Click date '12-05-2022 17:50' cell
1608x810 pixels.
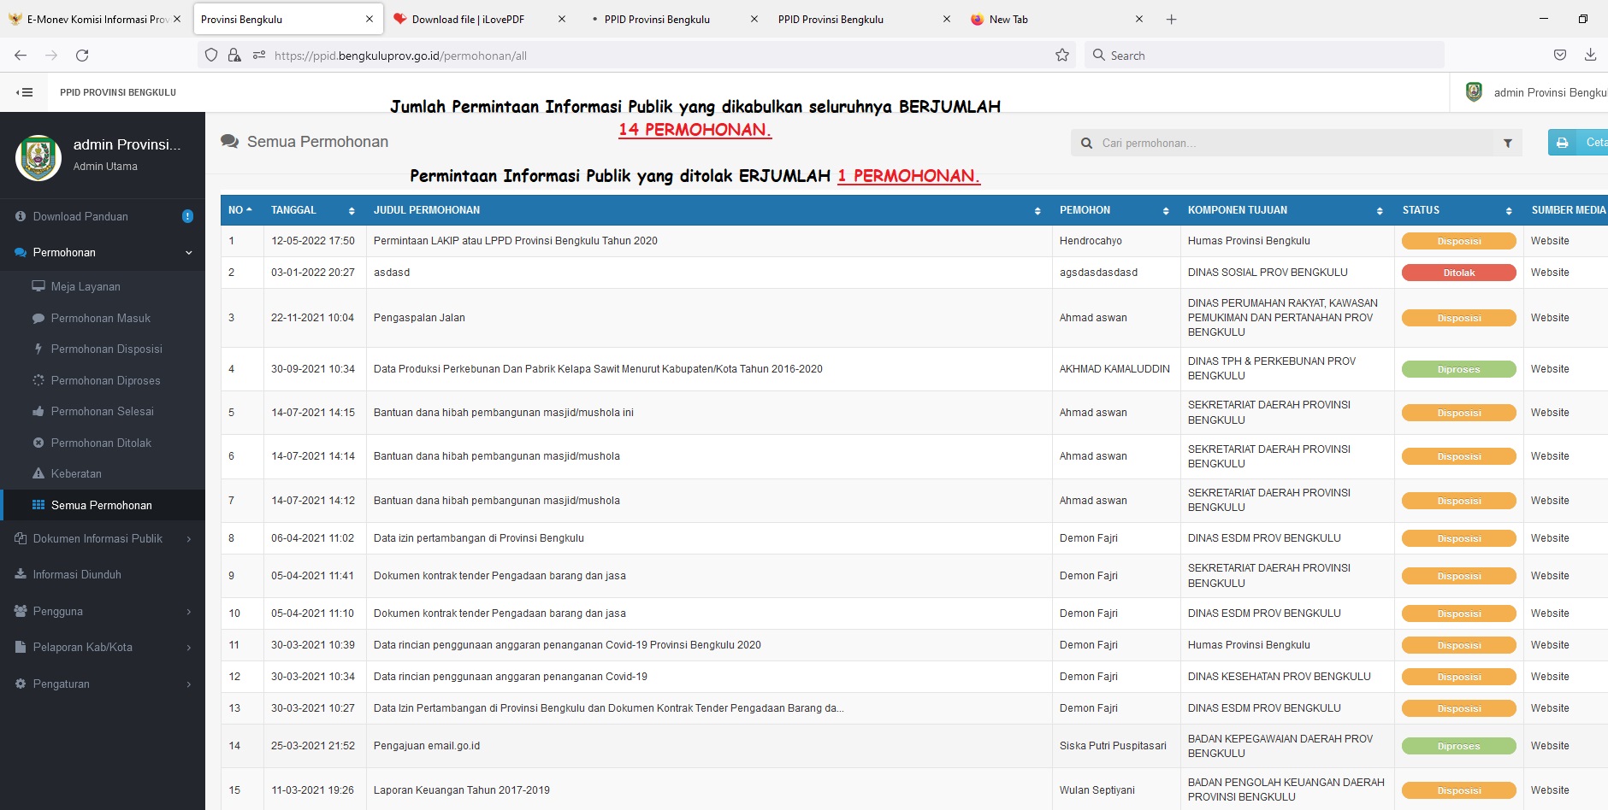point(313,241)
